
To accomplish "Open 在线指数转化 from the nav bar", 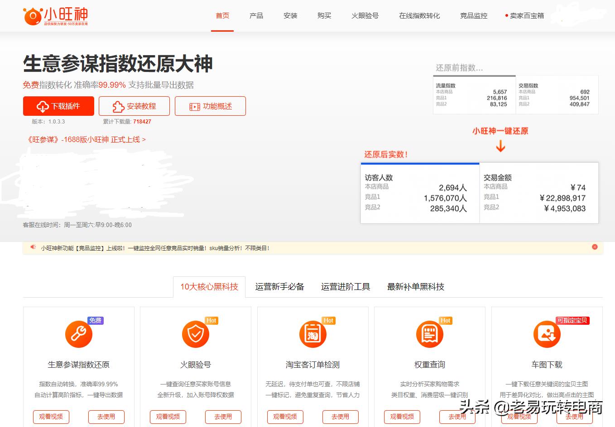I will pos(419,16).
